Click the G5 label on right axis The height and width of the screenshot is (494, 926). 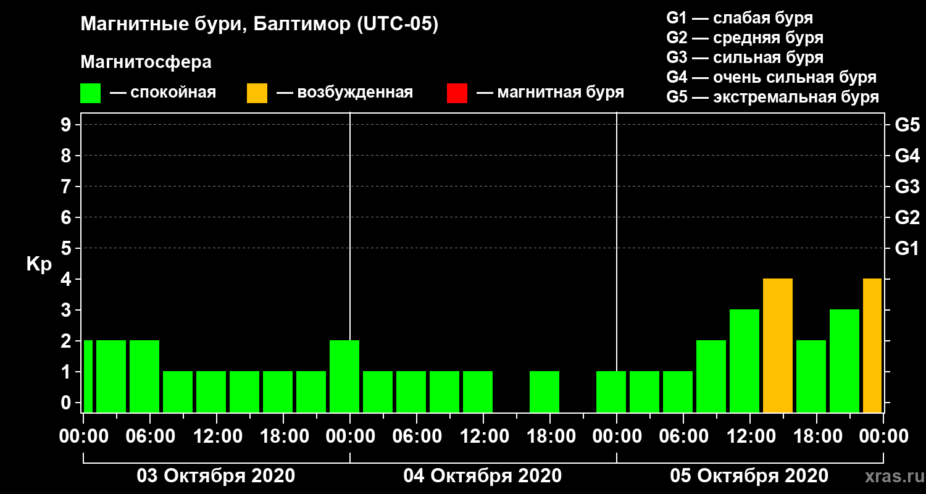[x=907, y=125]
